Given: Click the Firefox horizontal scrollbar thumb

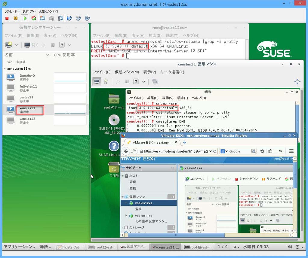Looking at the screenshot, I should [176, 235].
